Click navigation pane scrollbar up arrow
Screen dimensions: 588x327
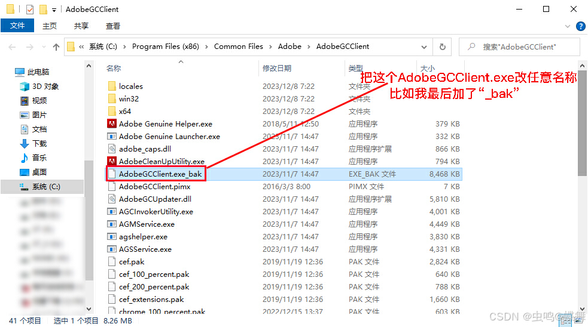(x=89, y=66)
